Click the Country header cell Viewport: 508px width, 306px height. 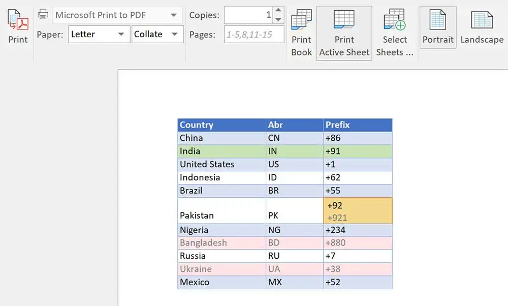222,125
